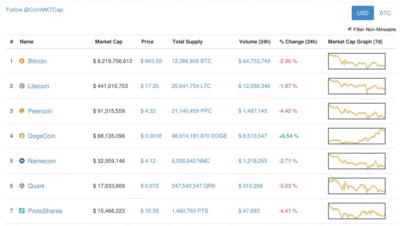Click supply 21,140,459 PPC
This screenshot has width=402, height=226.
tap(192, 111)
